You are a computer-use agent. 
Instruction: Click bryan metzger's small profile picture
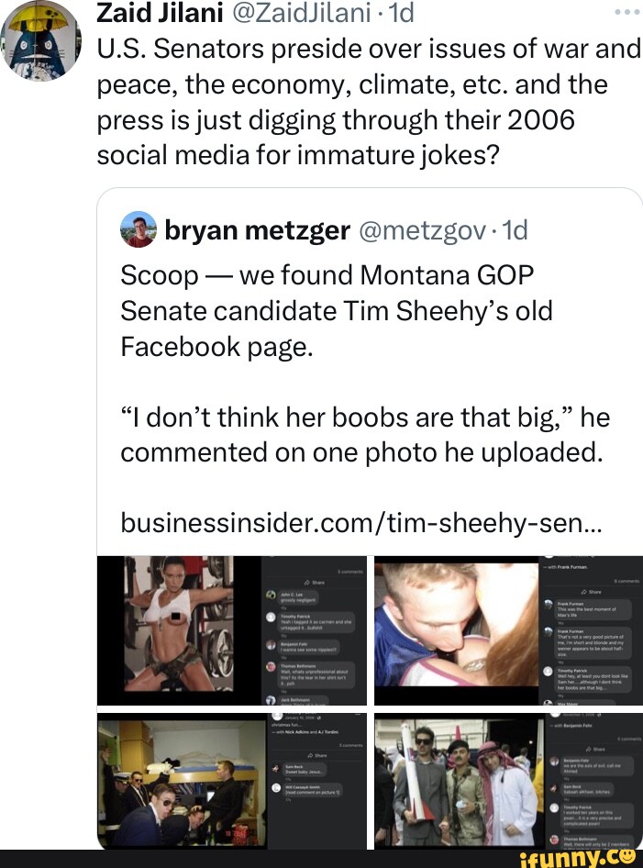pyautogui.click(x=139, y=230)
